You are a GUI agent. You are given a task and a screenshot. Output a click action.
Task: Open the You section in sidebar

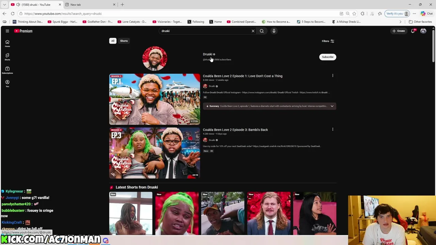click(7, 84)
